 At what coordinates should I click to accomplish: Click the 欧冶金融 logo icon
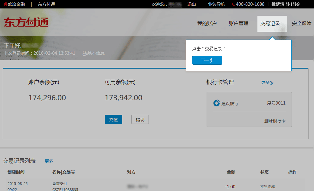(5, 4)
